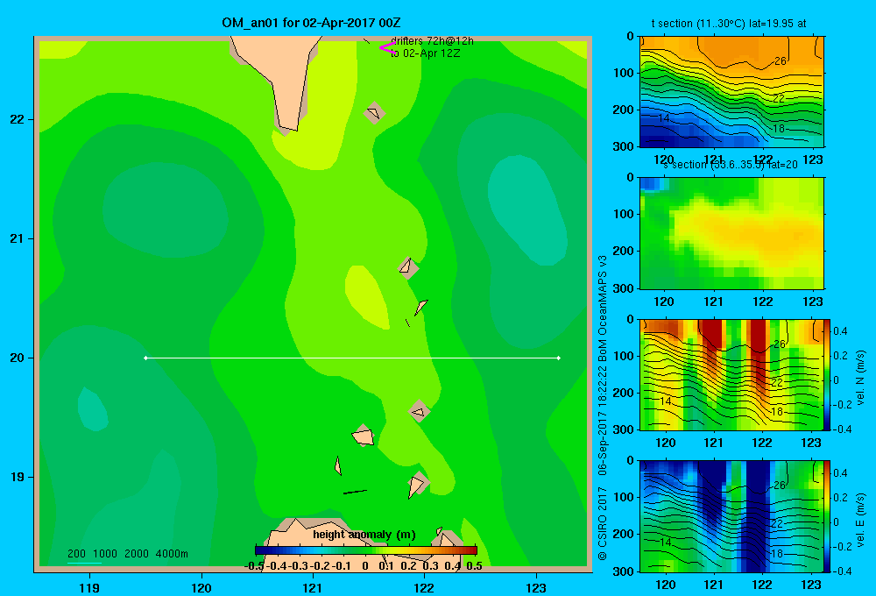Click the longitude 123 label on main map
The image size is (876, 596).
(536, 587)
